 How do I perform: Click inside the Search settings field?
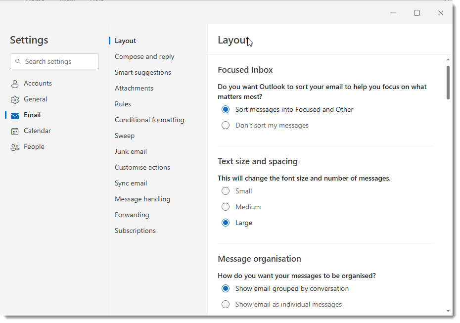[54, 61]
